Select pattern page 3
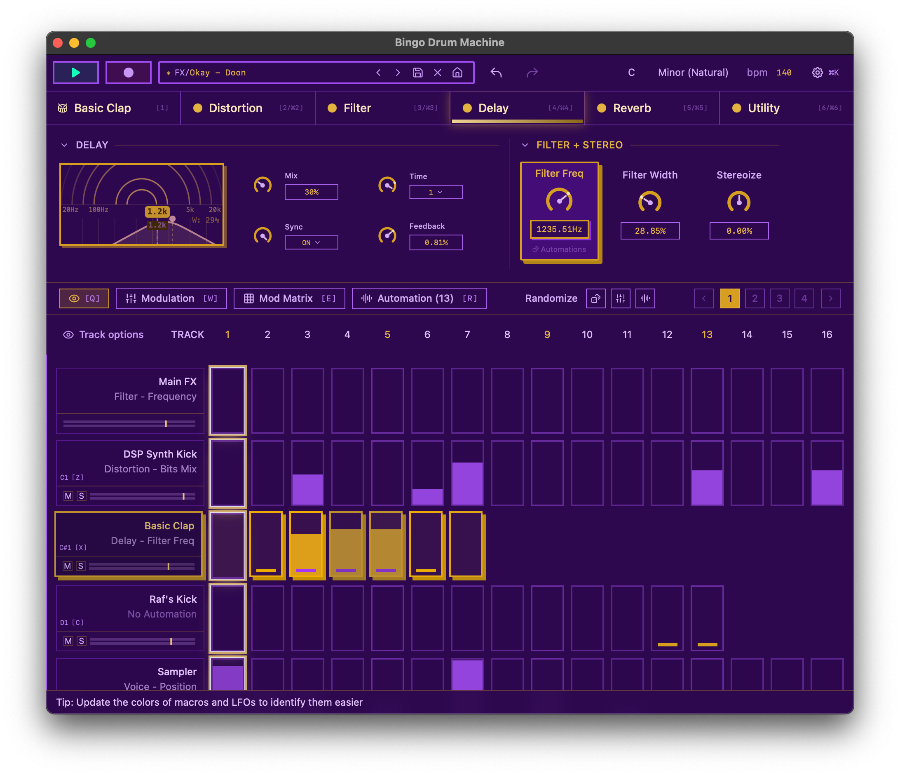Image resolution: width=900 pixels, height=775 pixels. 779,298
